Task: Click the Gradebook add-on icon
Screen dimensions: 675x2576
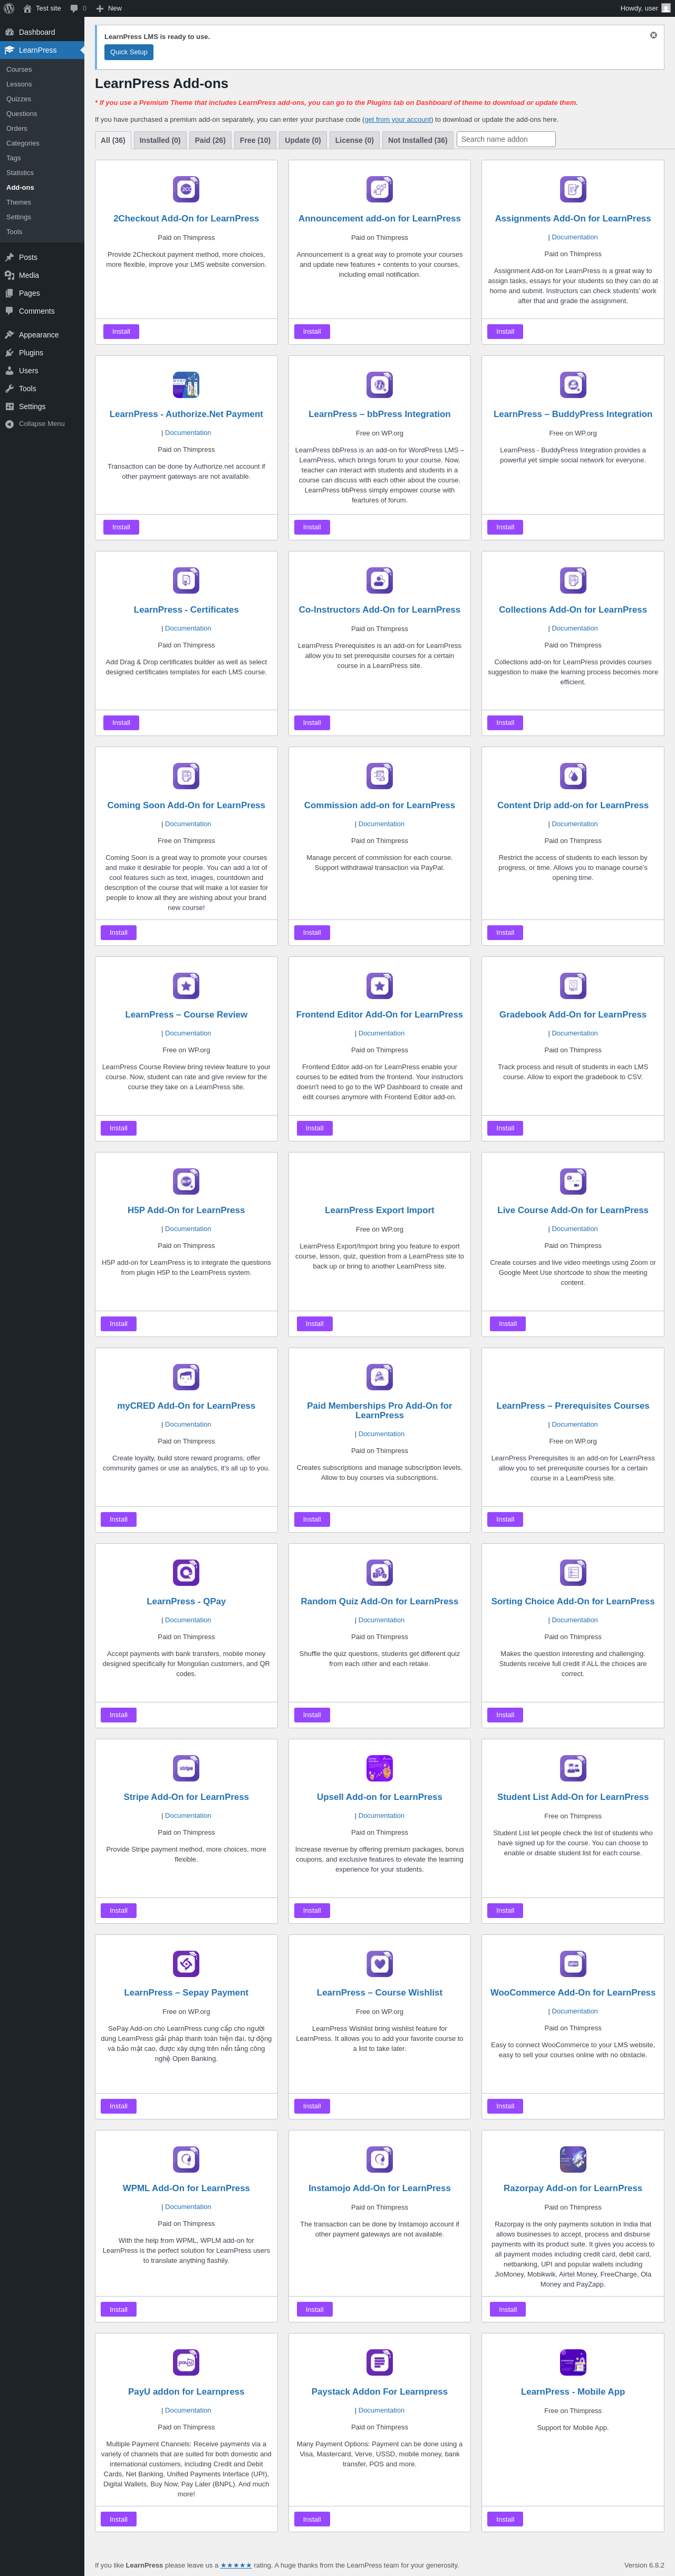Action: point(573,985)
